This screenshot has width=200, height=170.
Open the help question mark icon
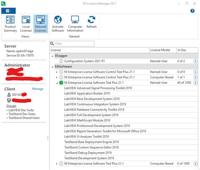pyautogui.click(x=192, y=11)
